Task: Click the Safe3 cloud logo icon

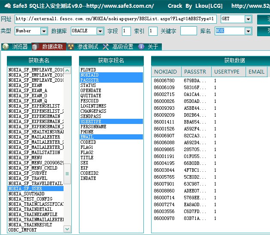Action: [8, 6]
